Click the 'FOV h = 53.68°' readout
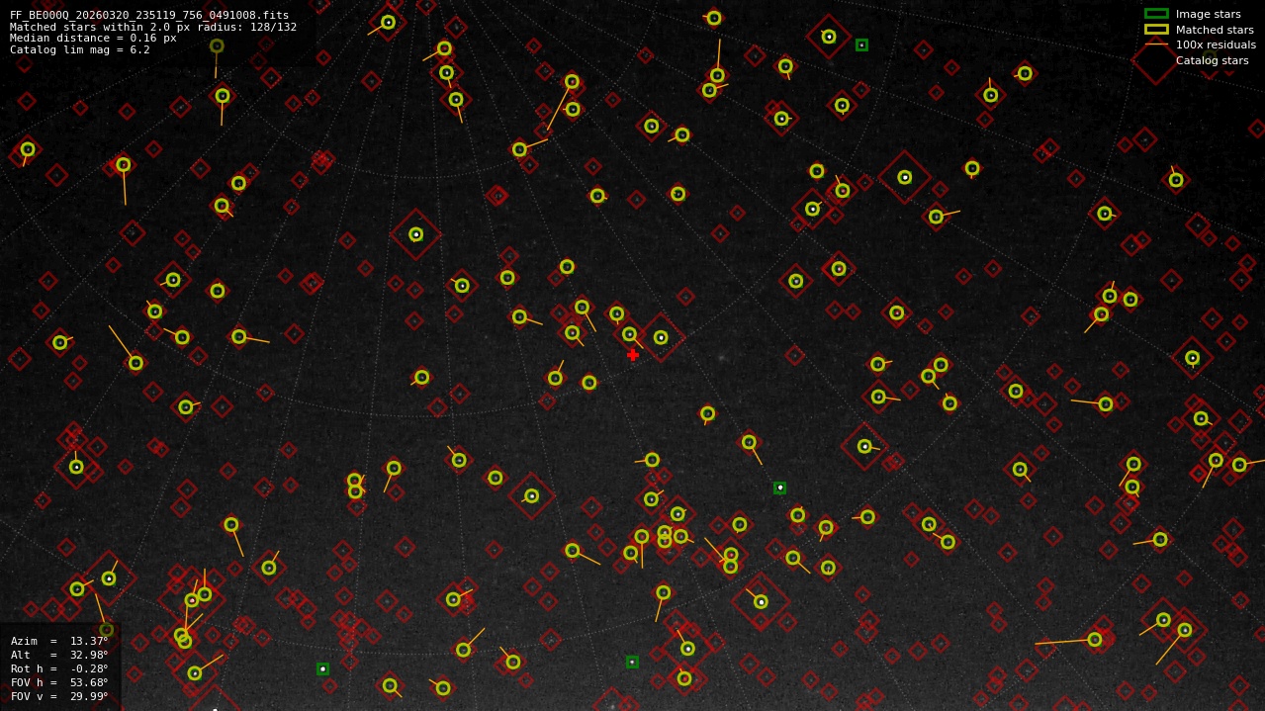The height and width of the screenshot is (711, 1265). click(59, 682)
